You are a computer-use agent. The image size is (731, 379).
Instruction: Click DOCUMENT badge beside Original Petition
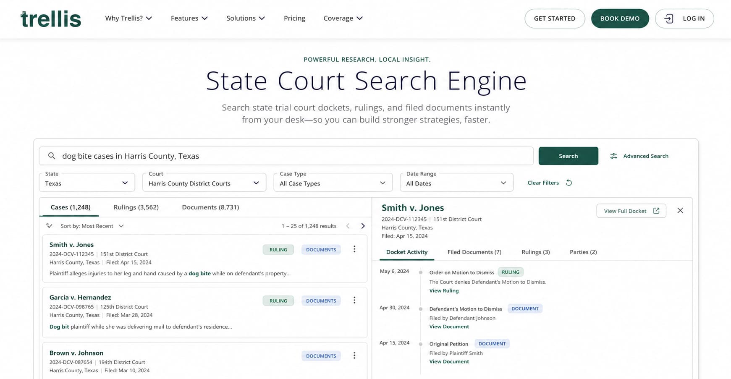click(492, 343)
